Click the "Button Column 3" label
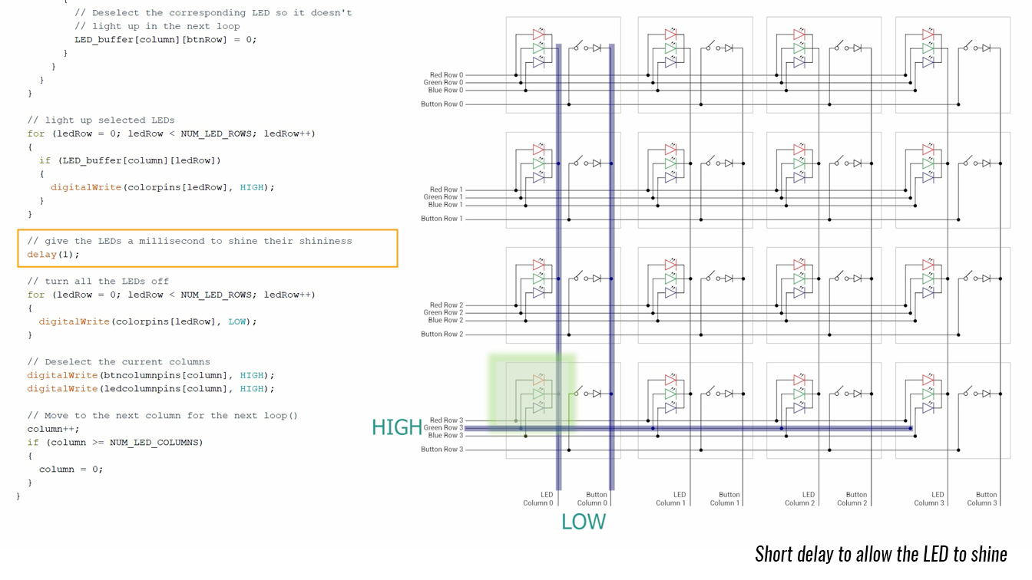 coord(982,499)
